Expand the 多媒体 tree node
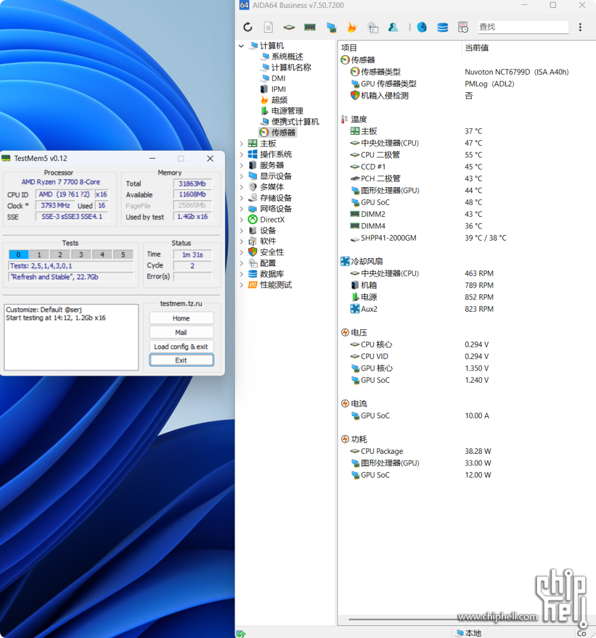This screenshot has width=596, height=638. (241, 187)
